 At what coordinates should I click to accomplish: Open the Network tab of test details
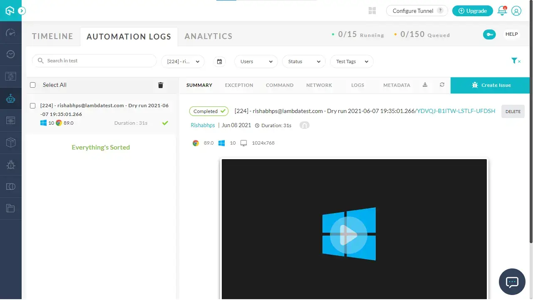pos(319,85)
